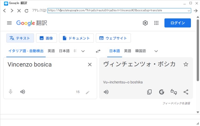This screenshot has width=200, height=126.
Task: Open the Google apps grid
Action: [156, 23]
